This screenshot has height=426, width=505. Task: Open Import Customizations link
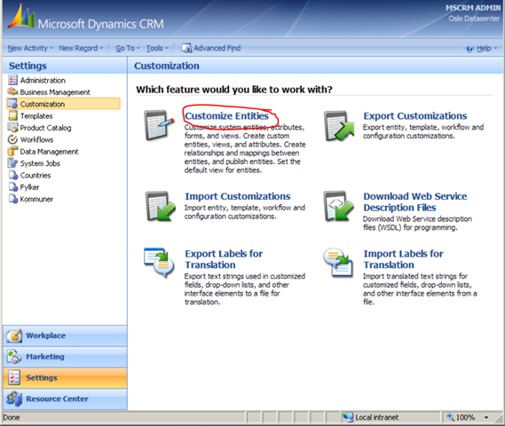coord(238,196)
